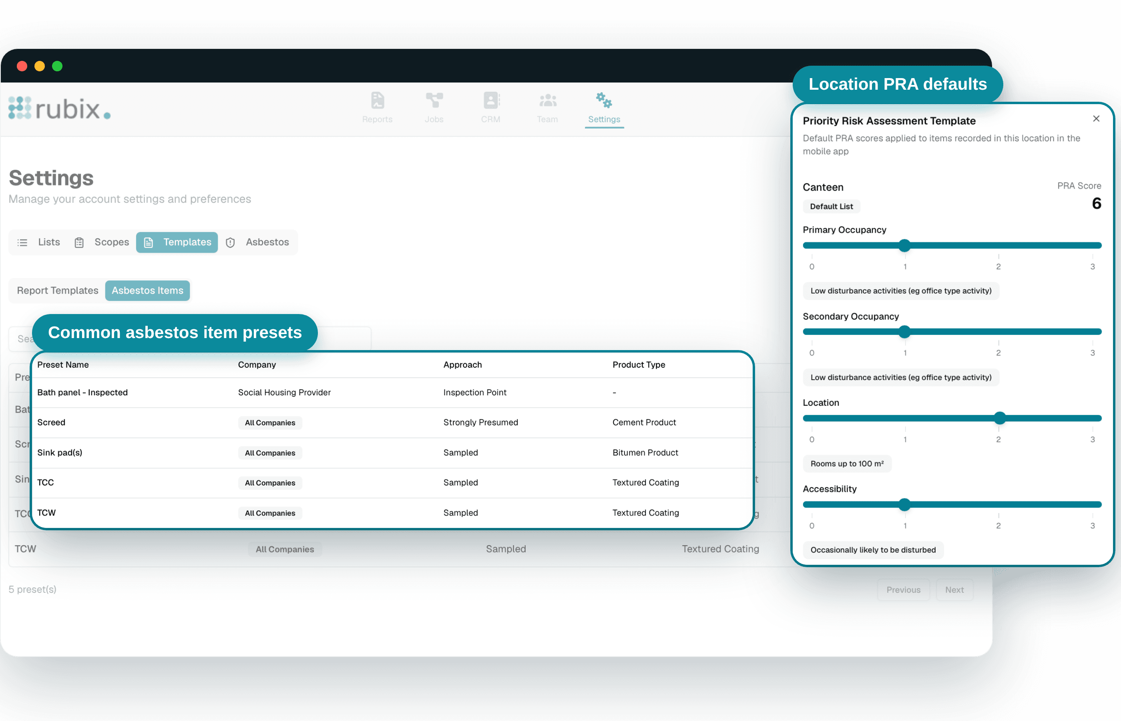Viewport: 1121px width, 721px height.
Task: Select the Asbestos Items sub-tab
Action: pyautogui.click(x=147, y=290)
